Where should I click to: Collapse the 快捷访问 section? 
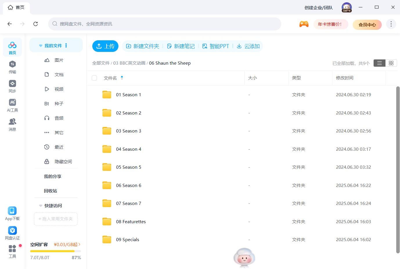(x=41, y=206)
